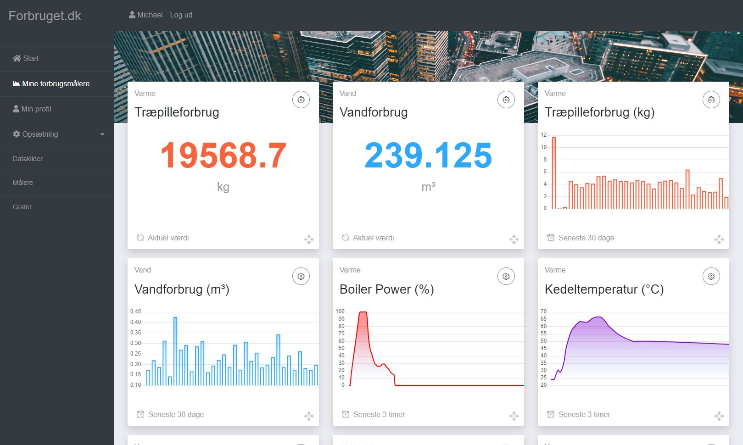Click move handle on Kedeltemperatur card
This screenshot has width=743, height=445.
[719, 416]
